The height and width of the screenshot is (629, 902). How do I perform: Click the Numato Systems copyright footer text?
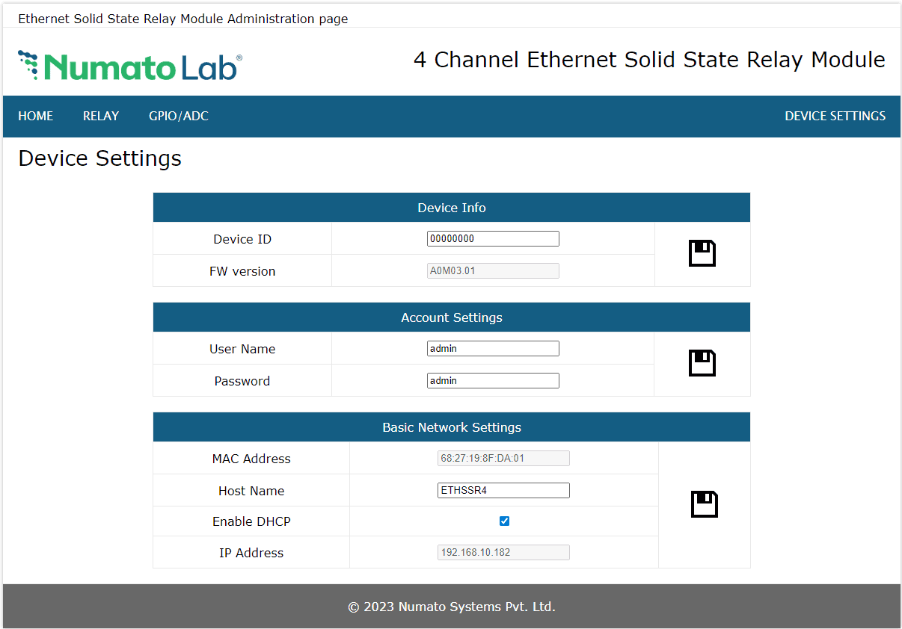(452, 607)
